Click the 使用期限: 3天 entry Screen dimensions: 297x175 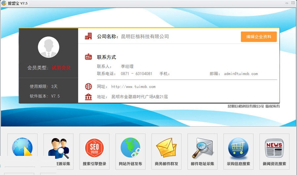pos(44,87)
